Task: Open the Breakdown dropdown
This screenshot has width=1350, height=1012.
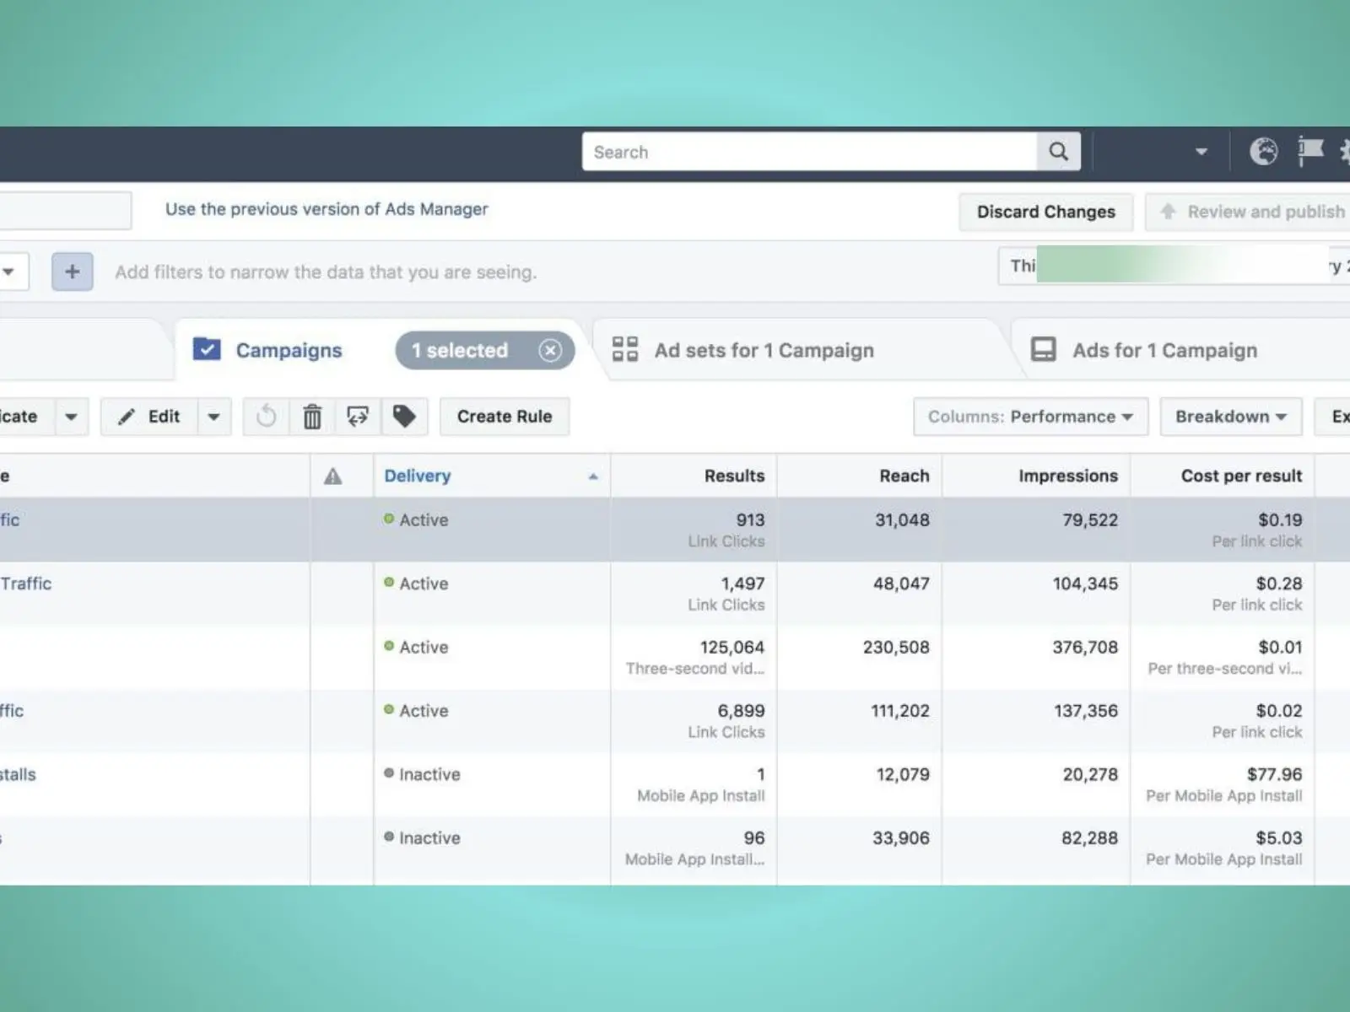Action: click(x=1230, y=417)
